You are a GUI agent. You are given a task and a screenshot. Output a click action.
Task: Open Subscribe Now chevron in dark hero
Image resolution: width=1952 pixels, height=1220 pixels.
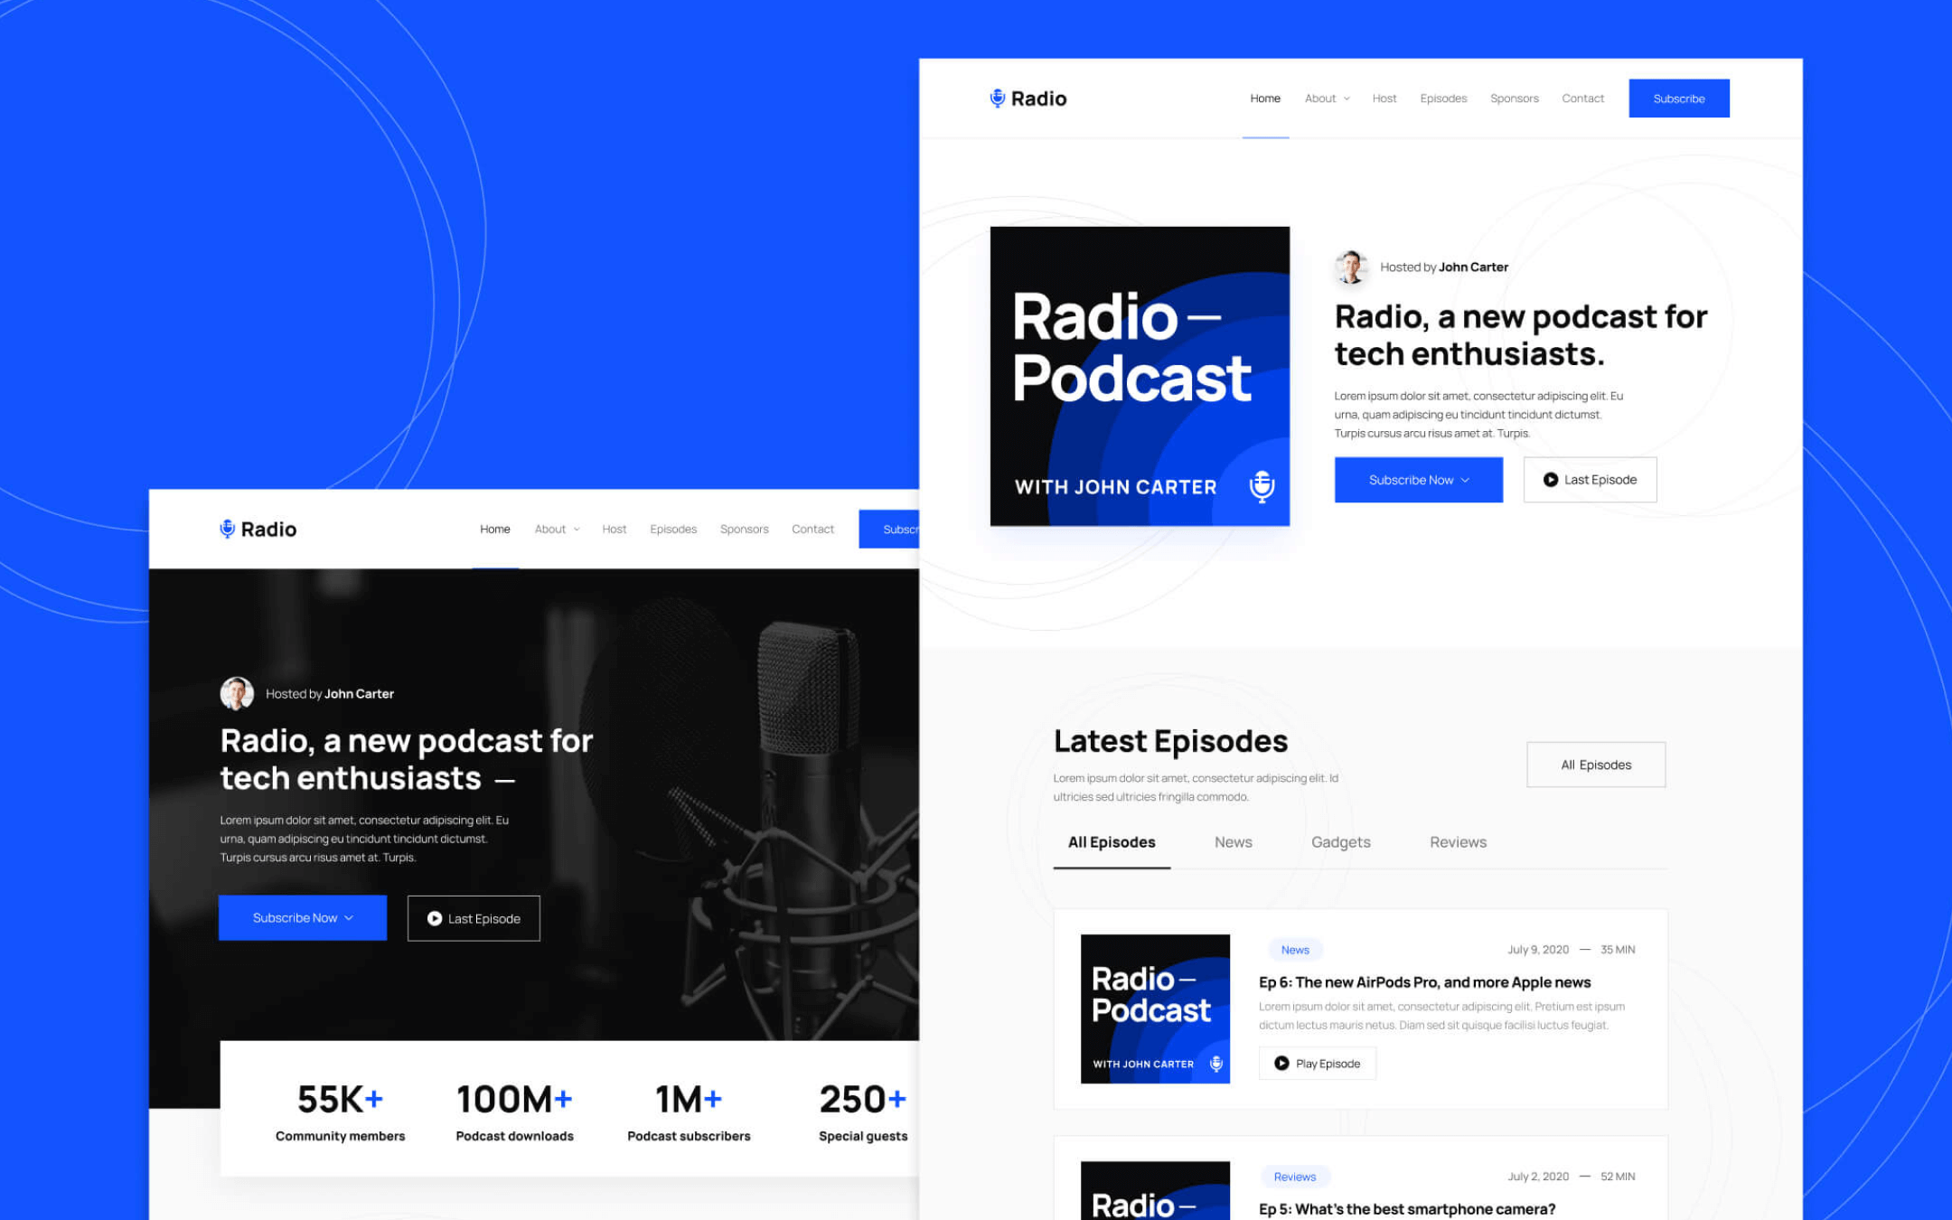(349, 918)
